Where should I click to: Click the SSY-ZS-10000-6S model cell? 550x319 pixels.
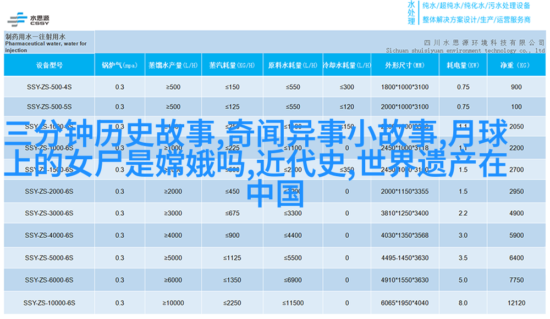point(49,303)
